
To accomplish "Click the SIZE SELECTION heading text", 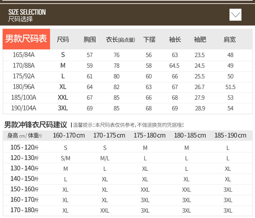I will [27, 12].
